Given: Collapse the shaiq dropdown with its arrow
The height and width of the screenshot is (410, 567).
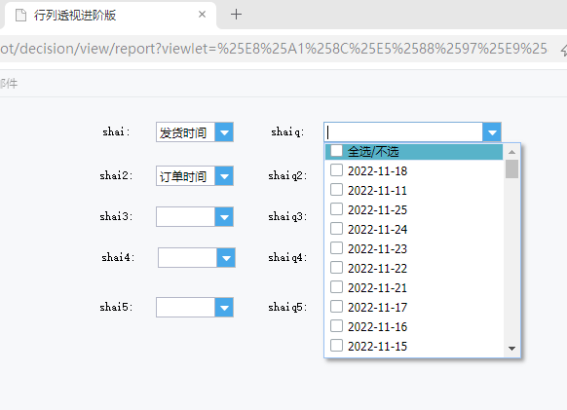Looking at the screenshot, I should pyautogui.click(x=492, y=132).
